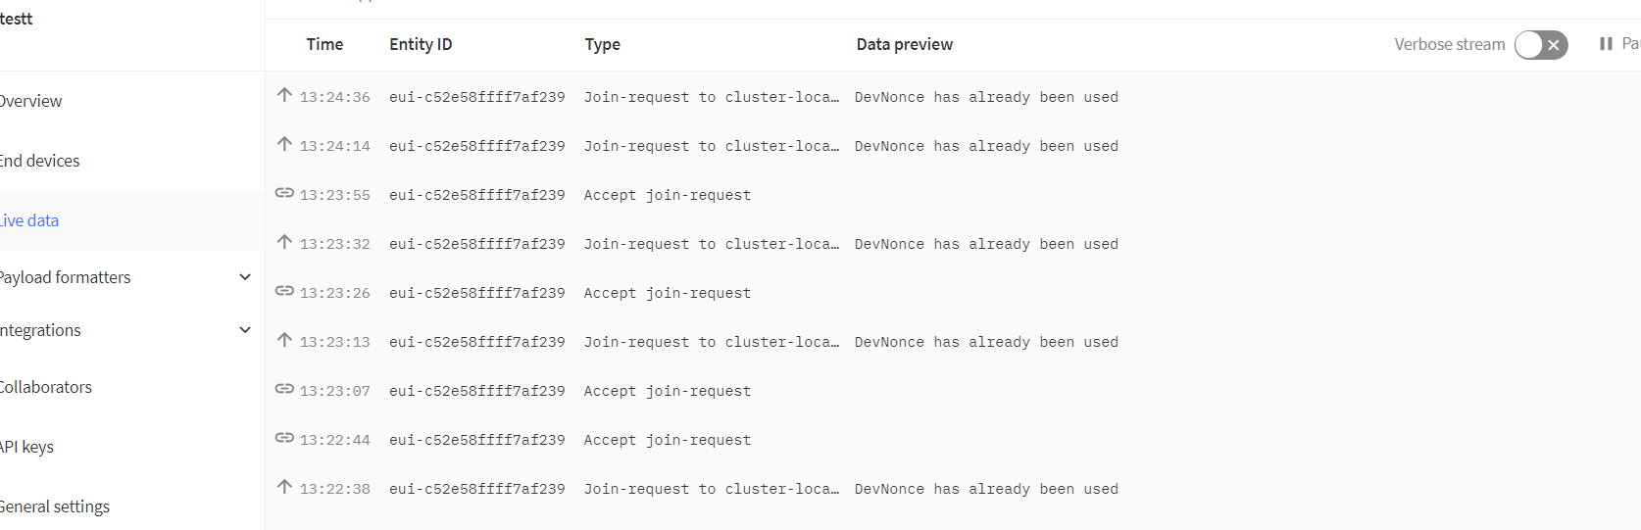The width and height of the screenshot is (1641, 530).
Task: Click the pause icon to pause live data
Action: click(1606, 44)
